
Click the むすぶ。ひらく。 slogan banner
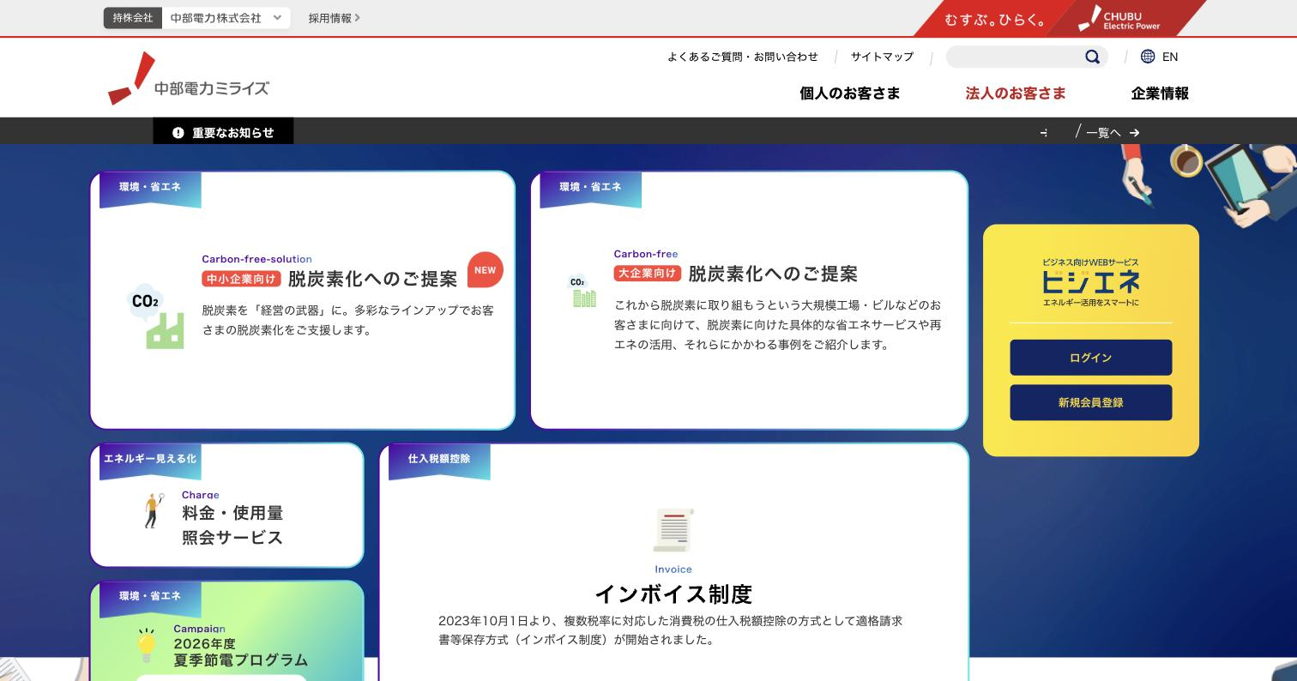point(995,19)
